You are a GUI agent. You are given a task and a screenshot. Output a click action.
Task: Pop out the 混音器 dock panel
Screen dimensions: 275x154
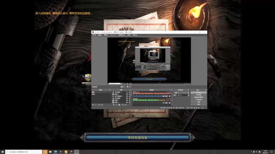172,90
